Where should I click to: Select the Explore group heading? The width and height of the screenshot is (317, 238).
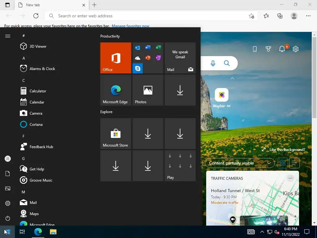(106, 112)
